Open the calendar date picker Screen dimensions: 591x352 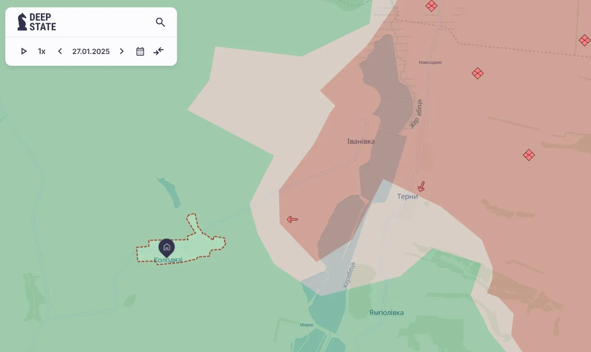pyautogui.click(x=140, y=51)
